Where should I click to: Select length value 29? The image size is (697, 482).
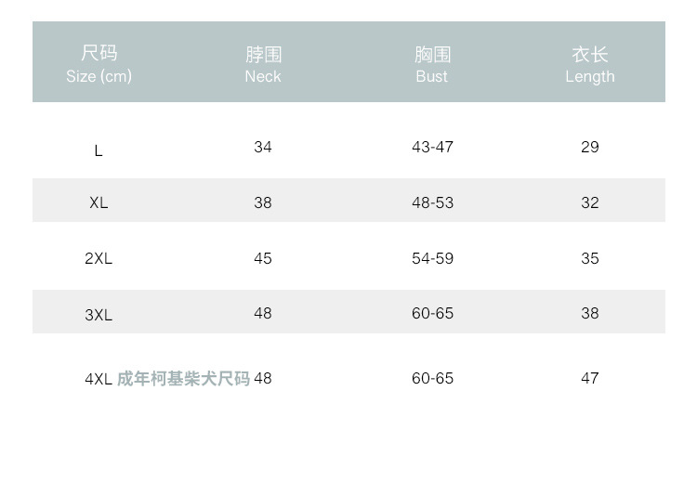click(x=590, y=147)
